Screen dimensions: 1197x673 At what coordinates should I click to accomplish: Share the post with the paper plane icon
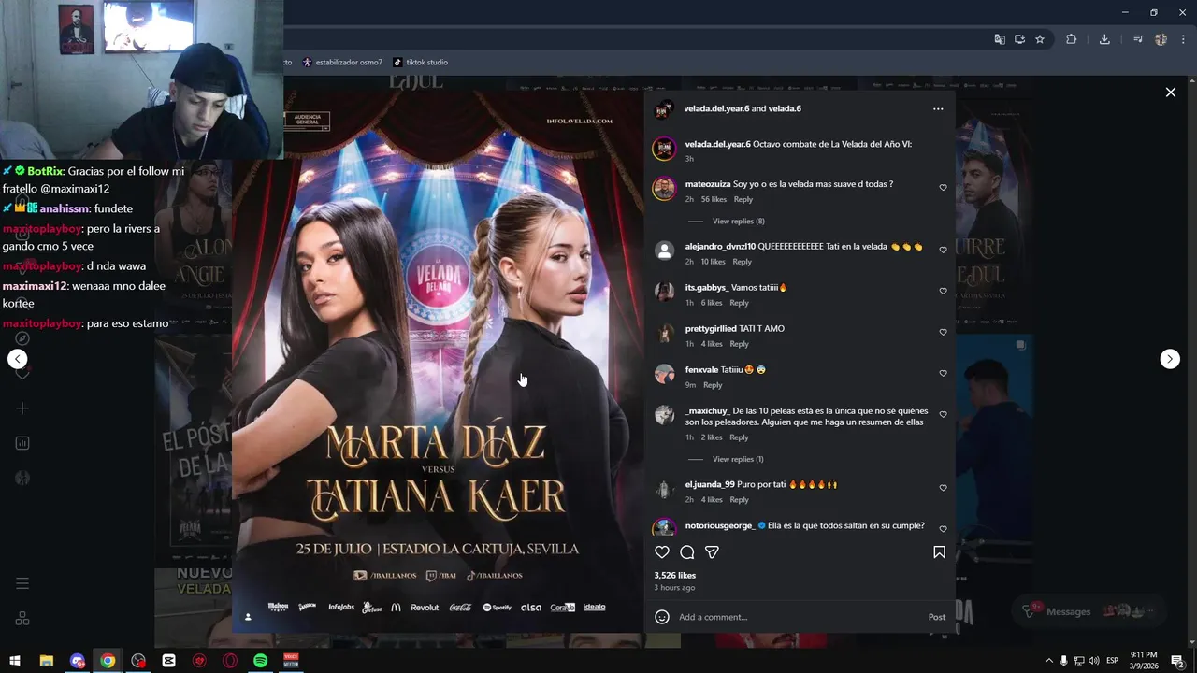(x=712, y=552)
